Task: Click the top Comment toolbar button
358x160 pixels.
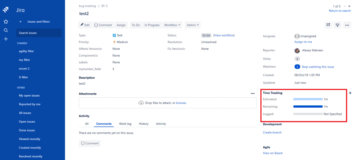Action: click(x=103, y=25)
